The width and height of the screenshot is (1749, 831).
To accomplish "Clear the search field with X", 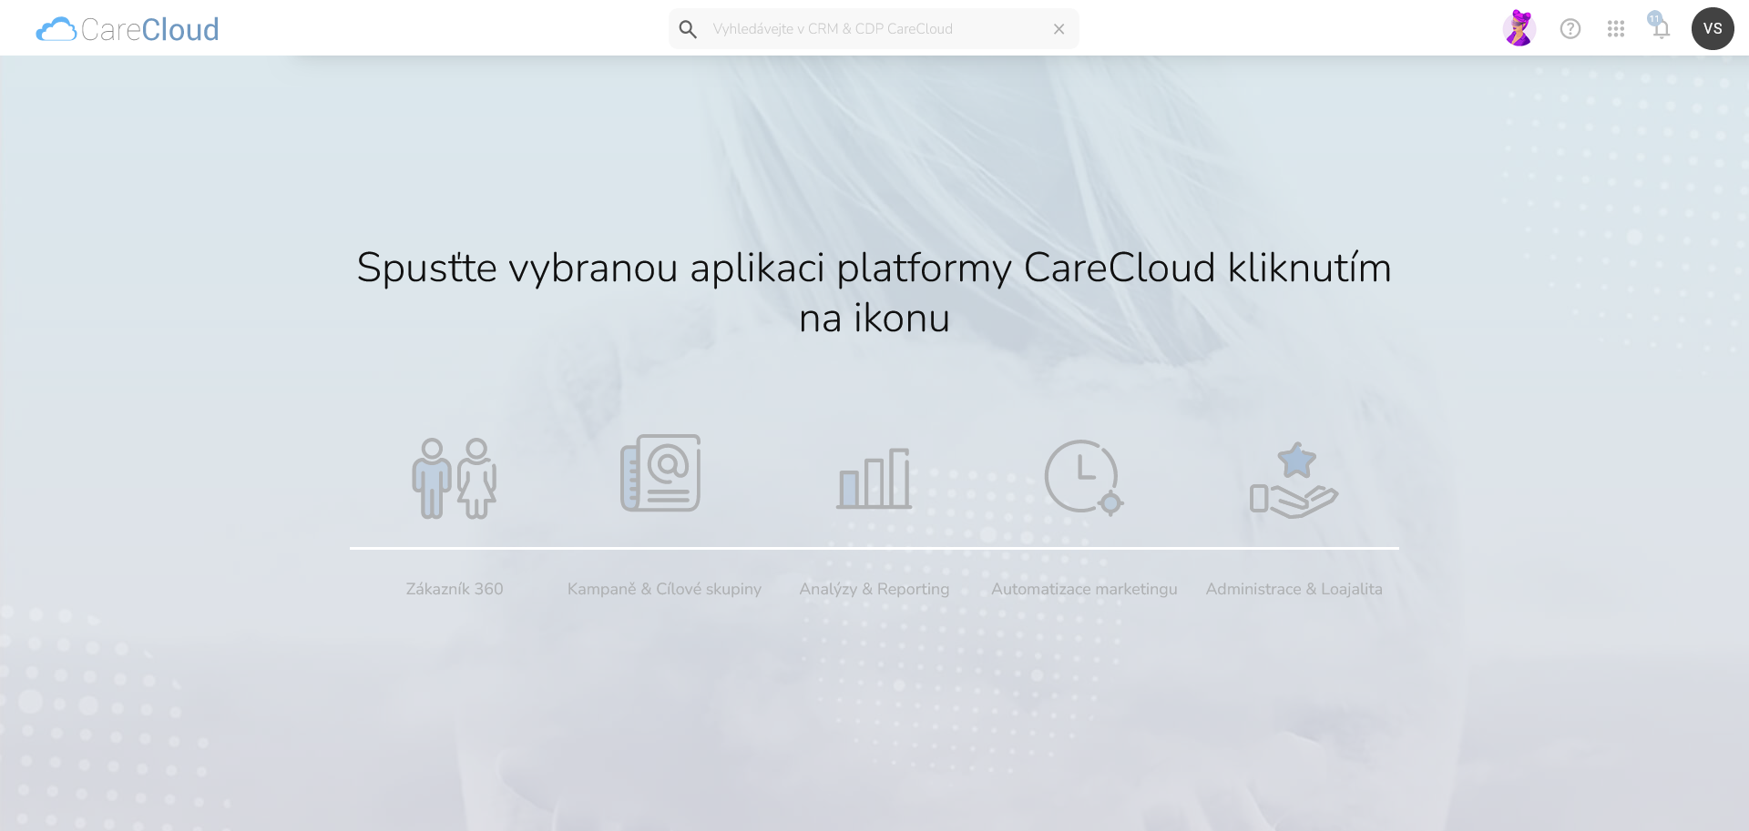I will [1059, 29].
